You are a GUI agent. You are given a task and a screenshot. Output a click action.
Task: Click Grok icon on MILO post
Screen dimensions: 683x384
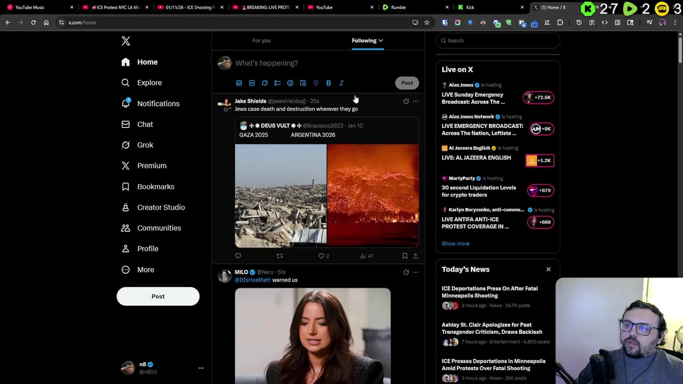coord(406,273)
